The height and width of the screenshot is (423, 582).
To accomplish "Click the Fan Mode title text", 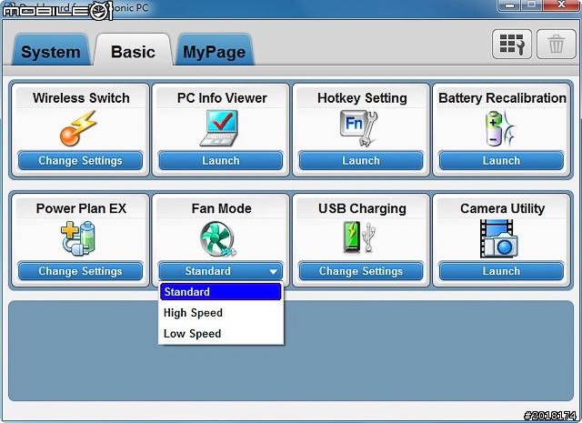I will click(x=221, y=208).
